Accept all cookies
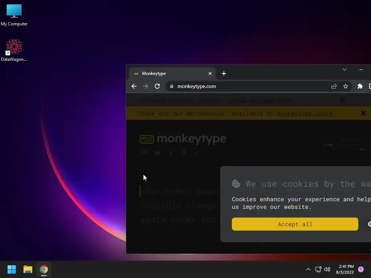371x278 pixels. [295, 224]
